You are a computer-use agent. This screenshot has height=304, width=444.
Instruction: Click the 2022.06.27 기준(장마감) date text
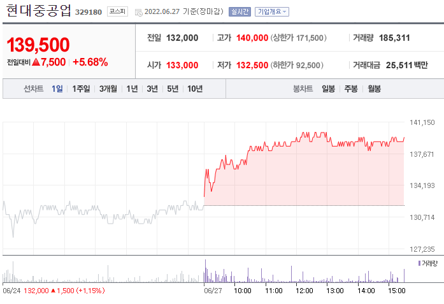[184, 11]
